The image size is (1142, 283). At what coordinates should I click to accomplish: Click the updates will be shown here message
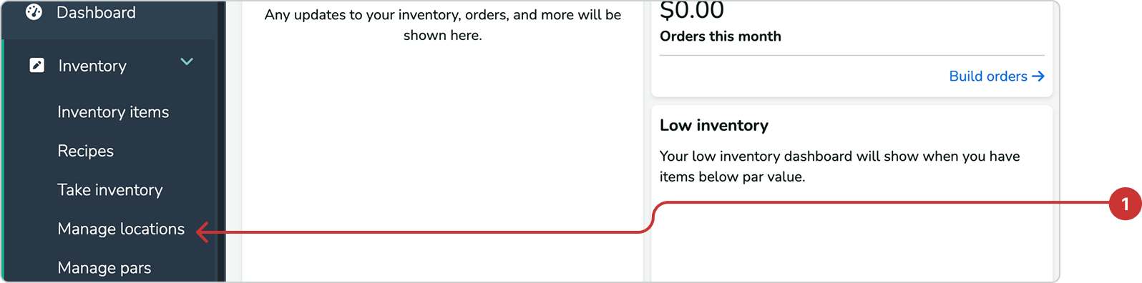point(443,25)
